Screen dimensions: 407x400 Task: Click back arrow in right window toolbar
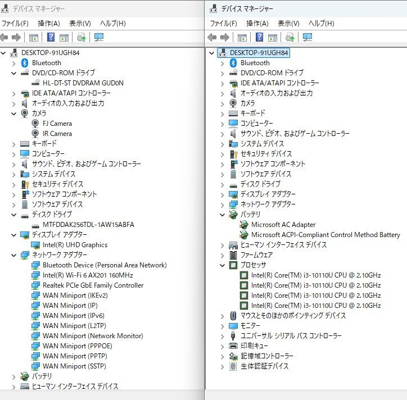pos(212,38)
